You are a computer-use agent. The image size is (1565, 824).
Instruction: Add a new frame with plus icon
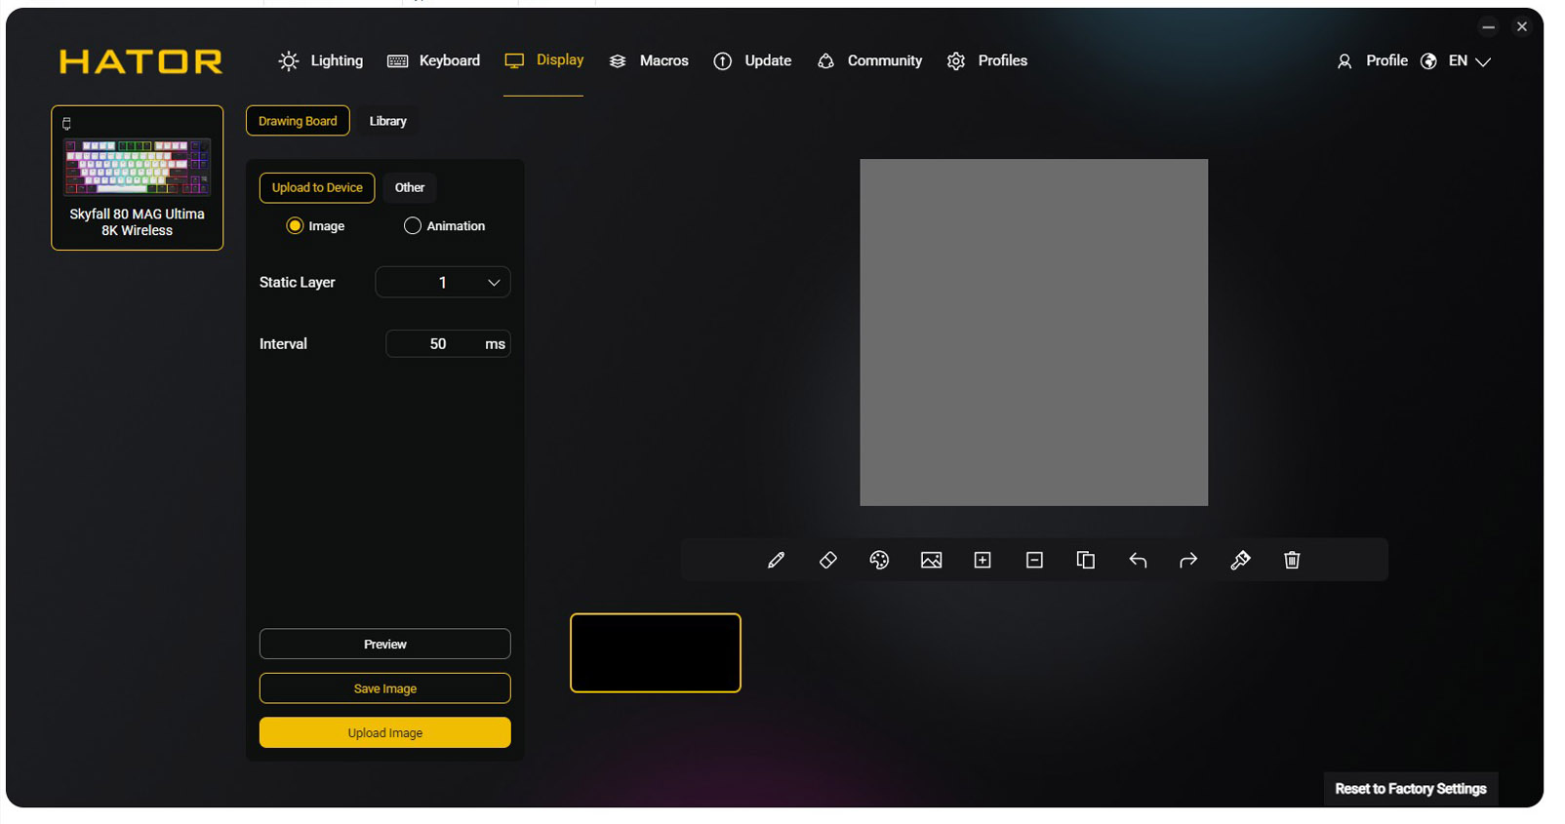point(983,560)
